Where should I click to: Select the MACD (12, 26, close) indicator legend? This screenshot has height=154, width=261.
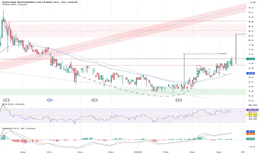click(x=19, y=128)
